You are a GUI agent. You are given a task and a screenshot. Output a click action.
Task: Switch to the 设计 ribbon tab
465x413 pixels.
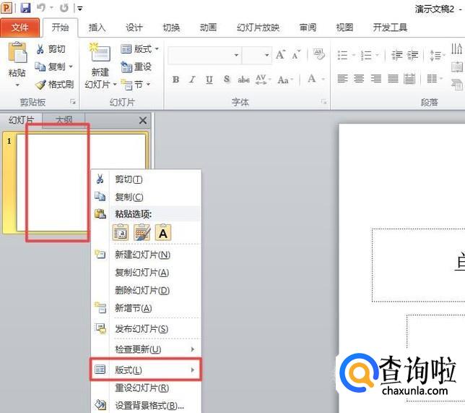(x=134, y=27)
